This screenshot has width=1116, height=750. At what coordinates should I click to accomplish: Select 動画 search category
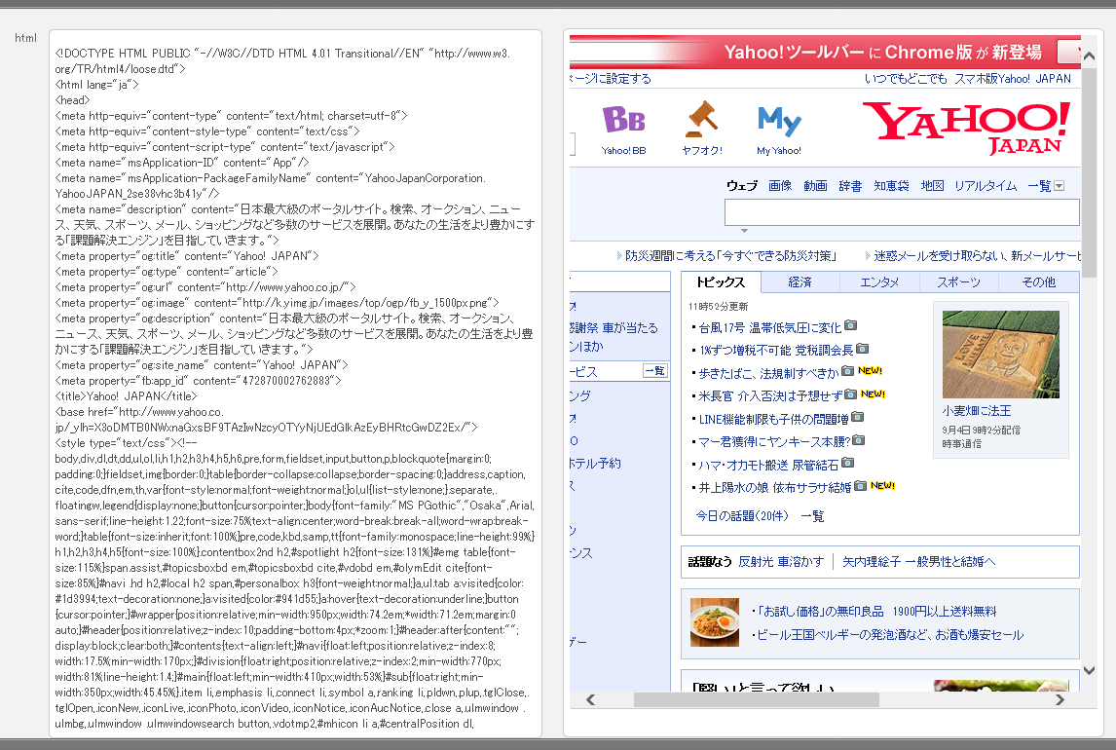coord(816,186)
